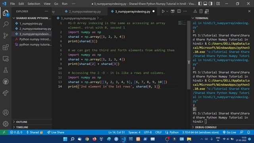Open the Edit menu
The height and width of the screenshot is (143, 254).
[x=21, y=4]
